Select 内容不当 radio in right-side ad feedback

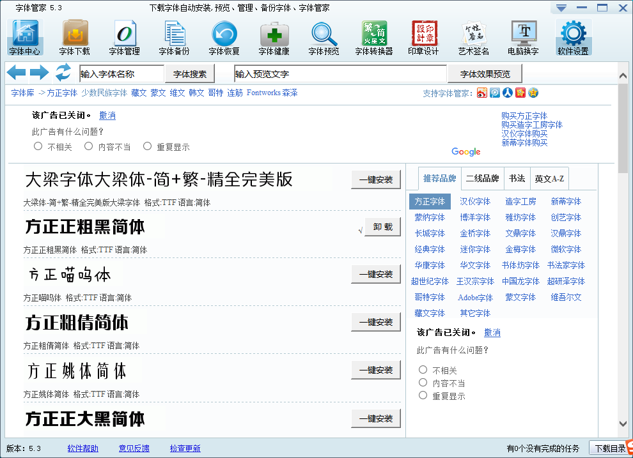point(423,383)
